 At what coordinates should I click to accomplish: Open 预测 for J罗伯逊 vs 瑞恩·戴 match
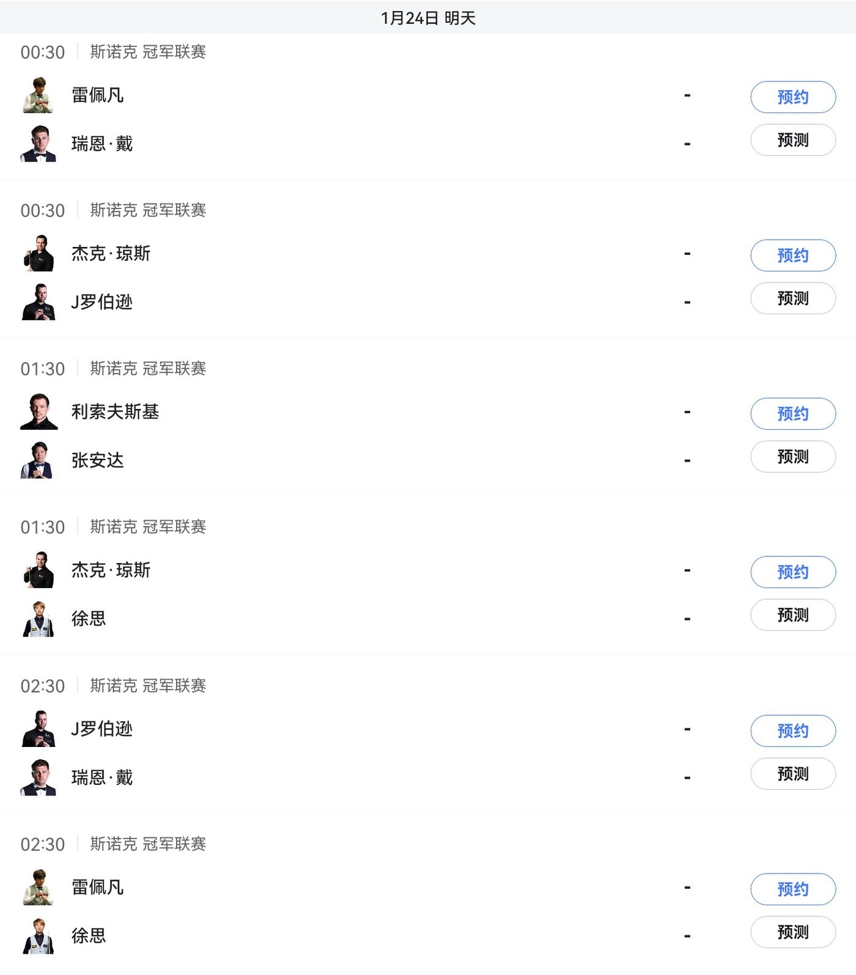pos(792,774)
